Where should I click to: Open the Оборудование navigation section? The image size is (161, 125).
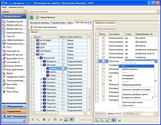(14, 106)
